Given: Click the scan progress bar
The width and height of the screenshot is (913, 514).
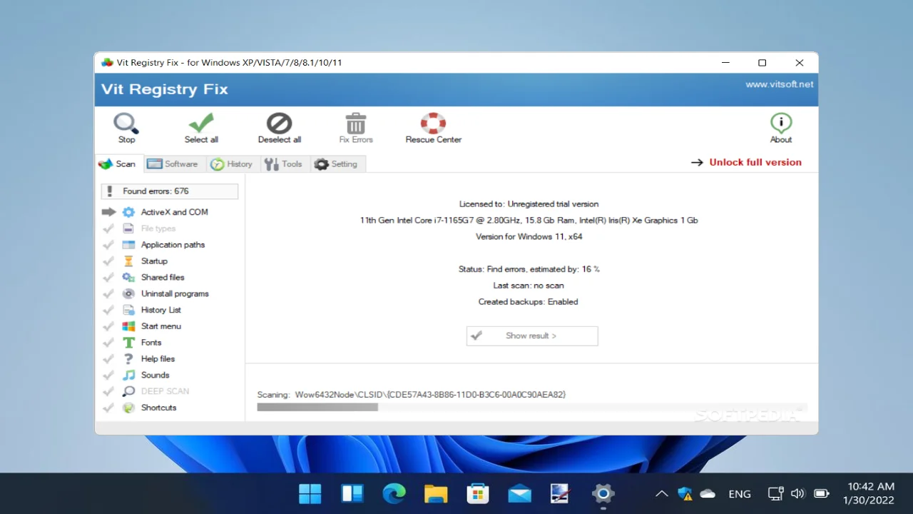Looking at the screenshot, I should coord(532,407).
